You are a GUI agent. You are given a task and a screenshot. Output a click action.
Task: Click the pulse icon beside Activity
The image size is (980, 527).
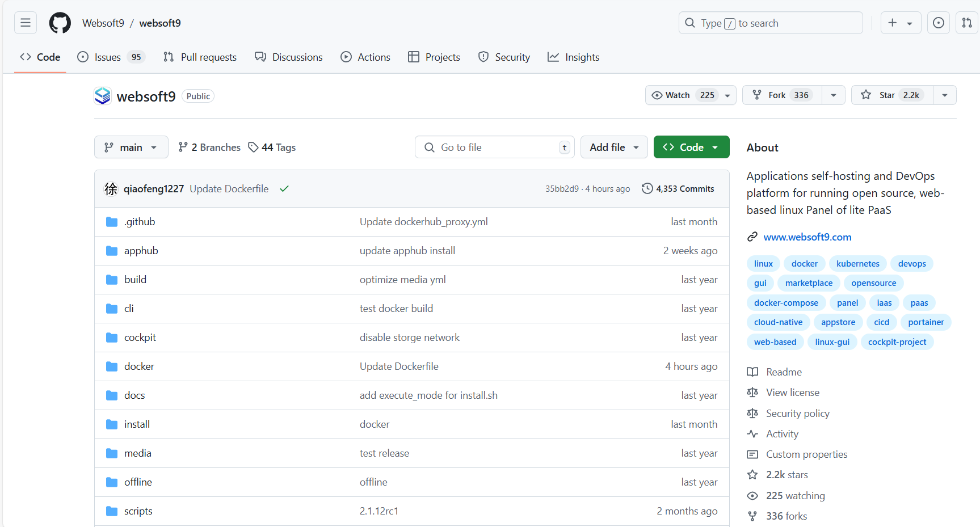point(752,434)
